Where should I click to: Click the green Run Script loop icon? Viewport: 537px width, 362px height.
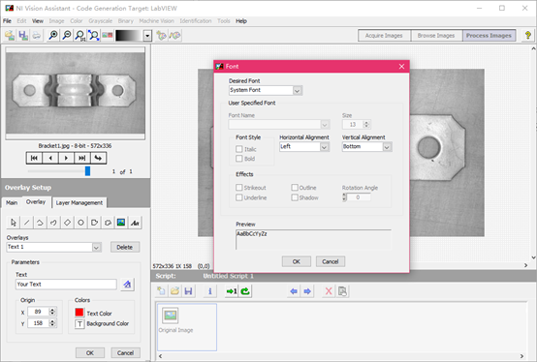pos(245,291)
